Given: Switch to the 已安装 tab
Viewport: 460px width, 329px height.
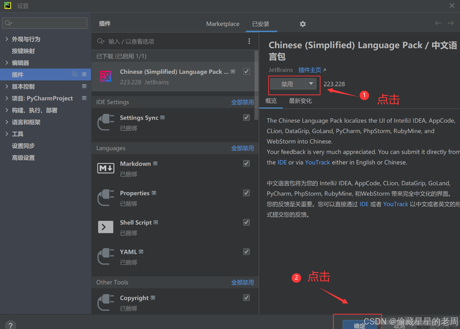Looking at the screenshot, I should coord(261,24).
